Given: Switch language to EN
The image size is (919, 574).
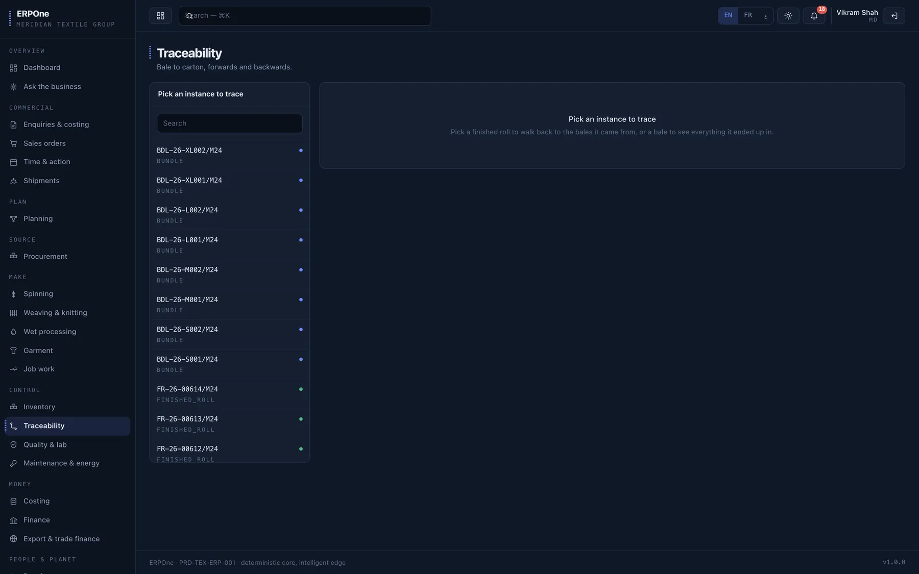Looking at the screenshot, I should pos(728,16).
